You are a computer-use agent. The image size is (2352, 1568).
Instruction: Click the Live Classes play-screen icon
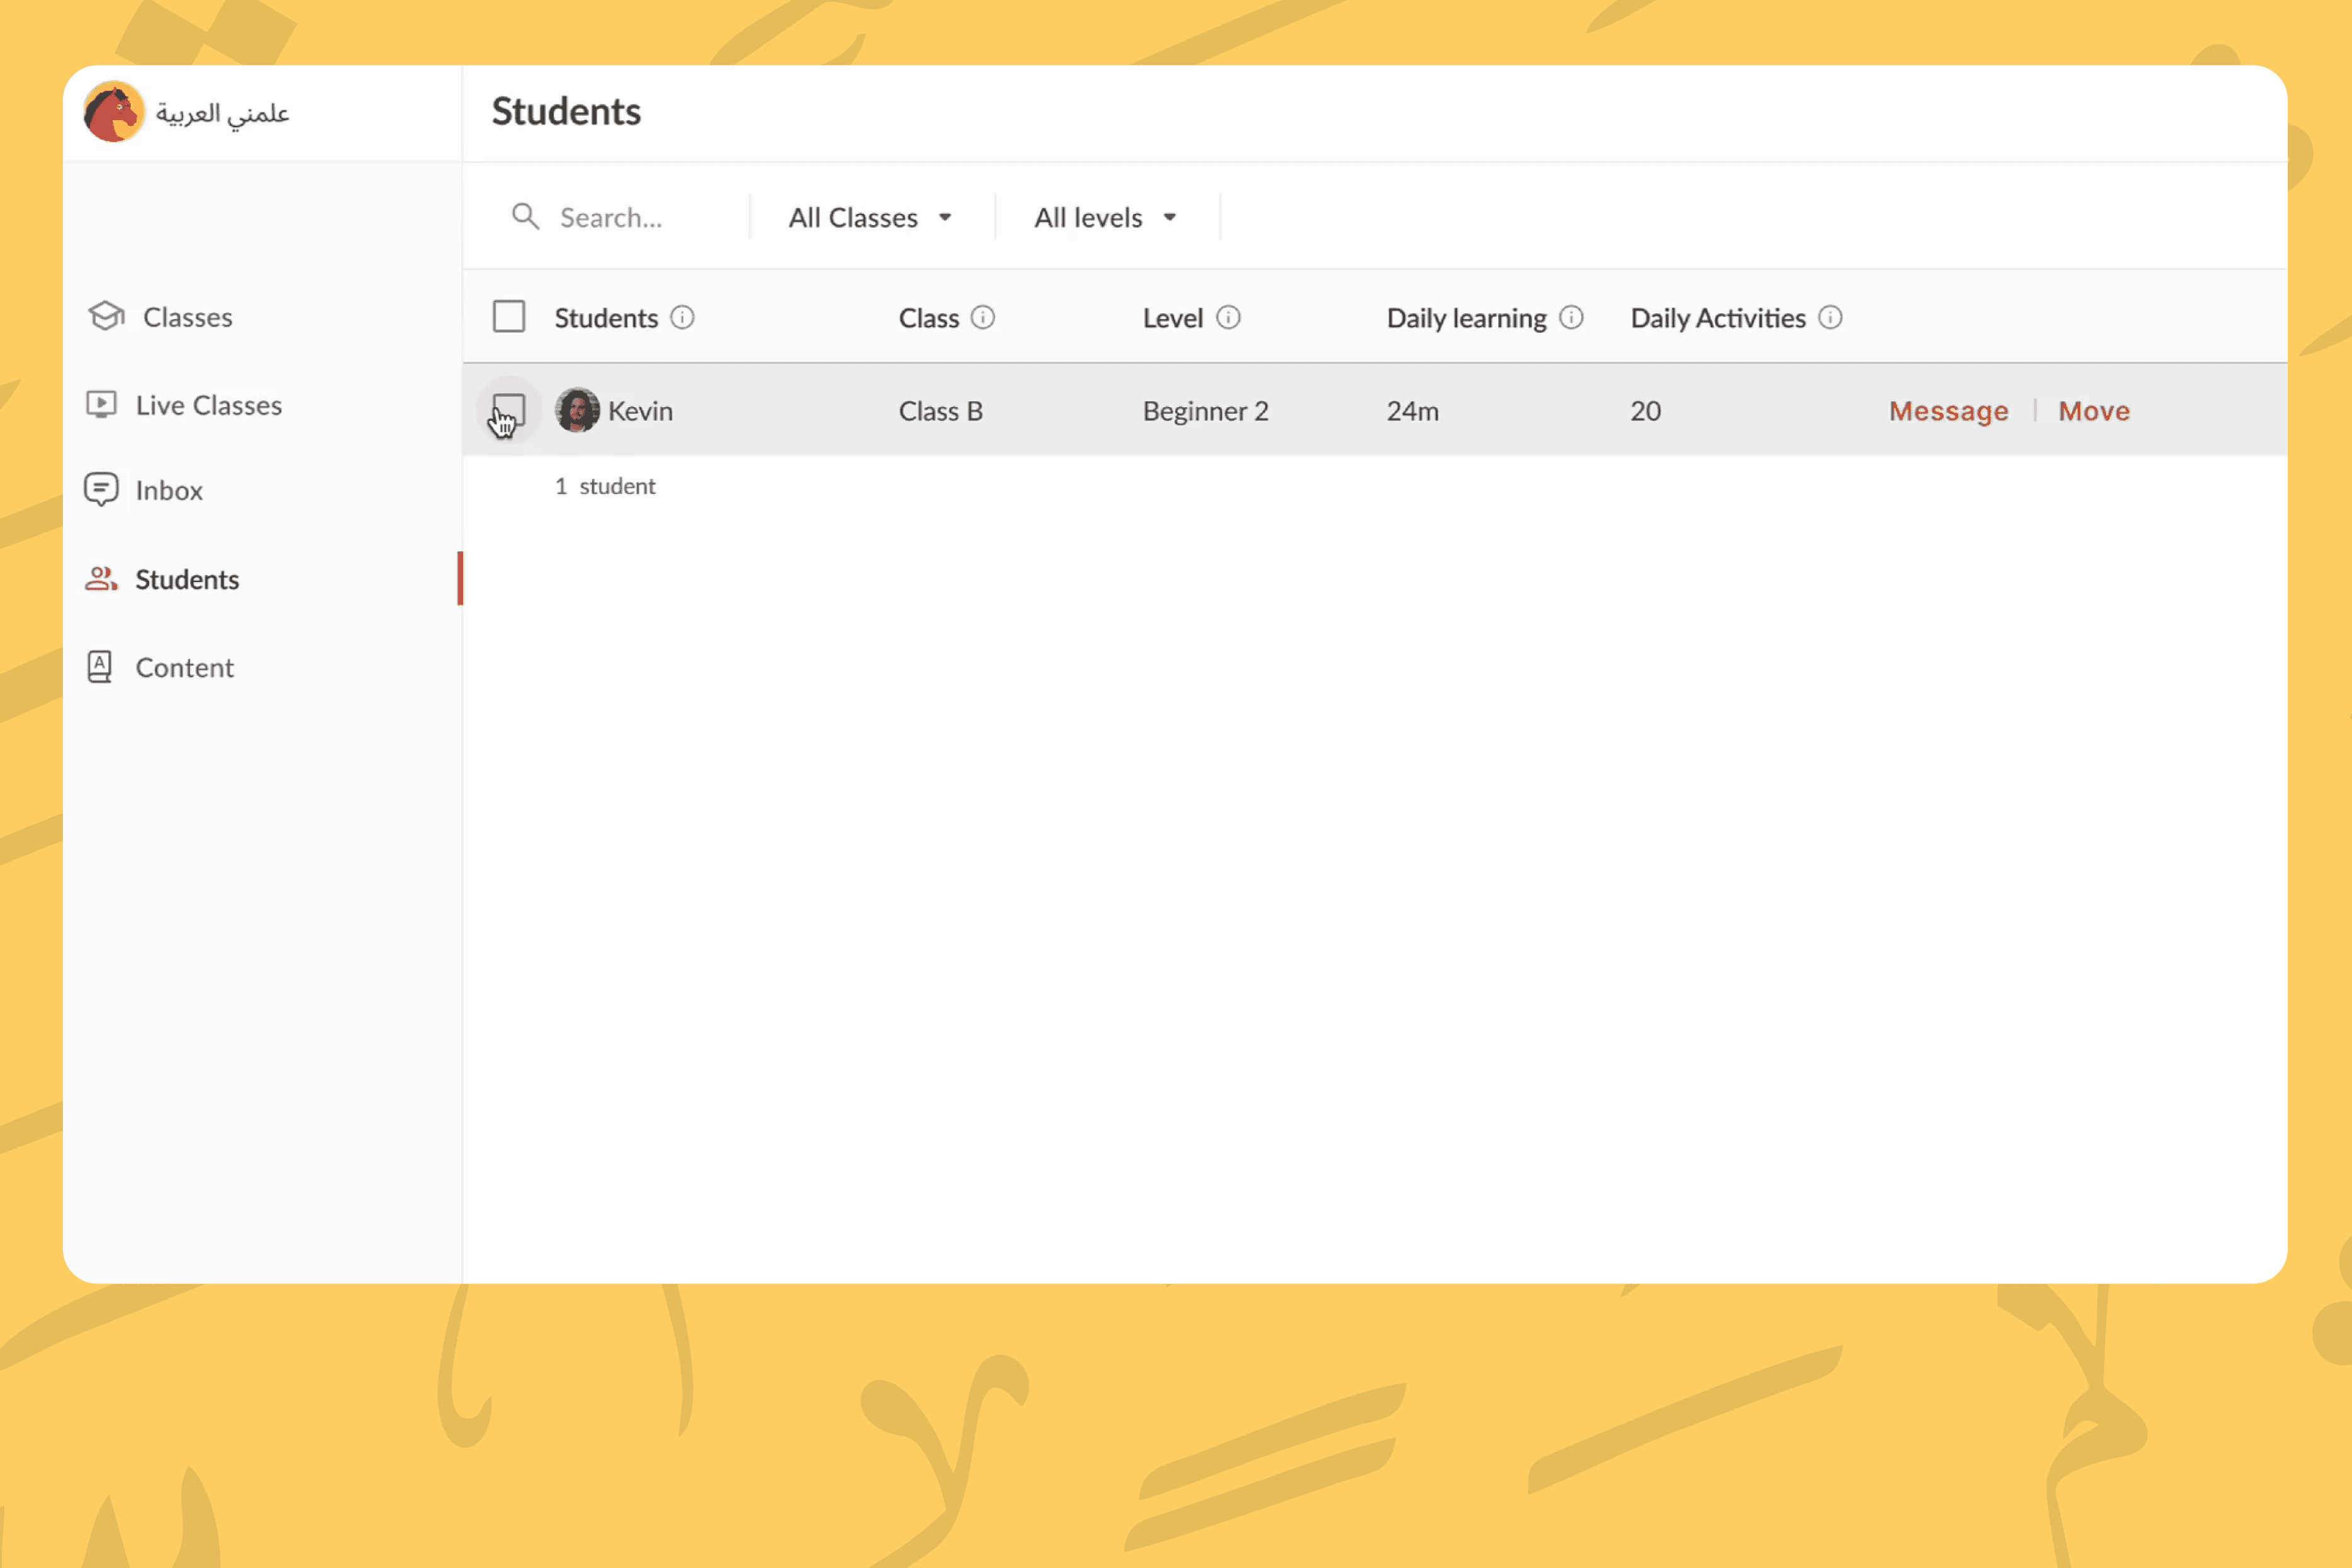pyautogui.click(x=101, y=404)
